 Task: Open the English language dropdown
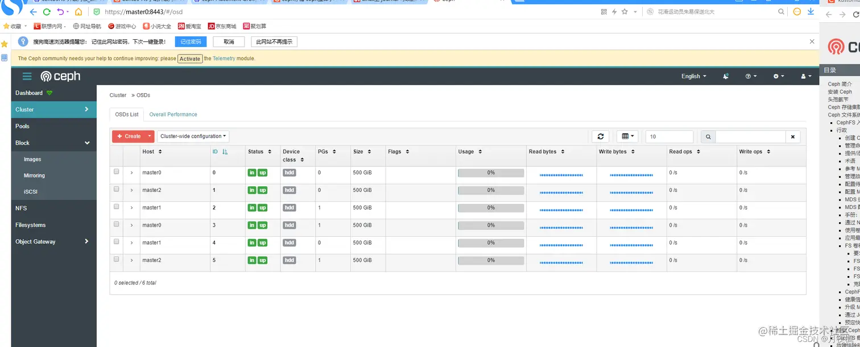click(694, 76)
